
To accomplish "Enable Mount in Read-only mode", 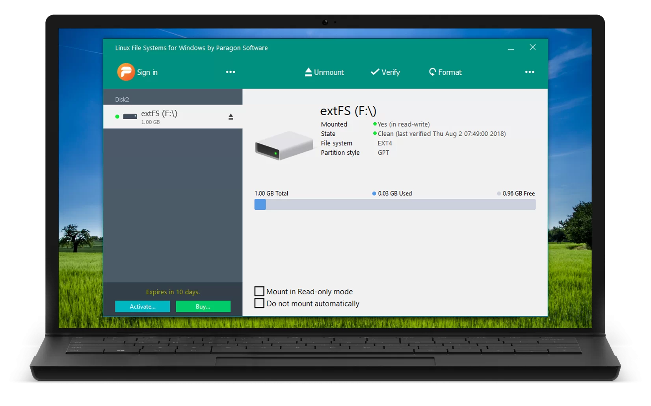I will coord(259,291).
